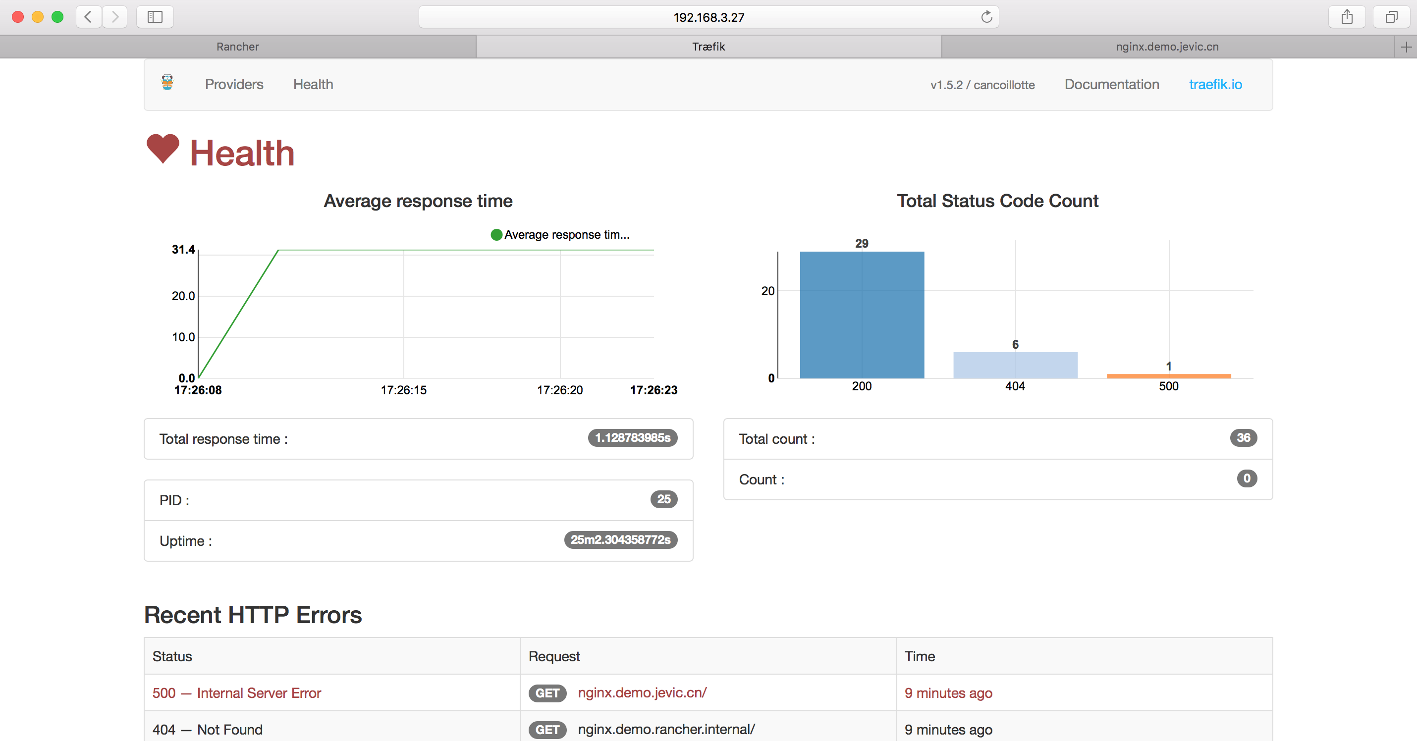Switch to the nginx.demo.jevic.cn tab
This screenshot has height=741, width=1417.
(x=1167, y=47)
